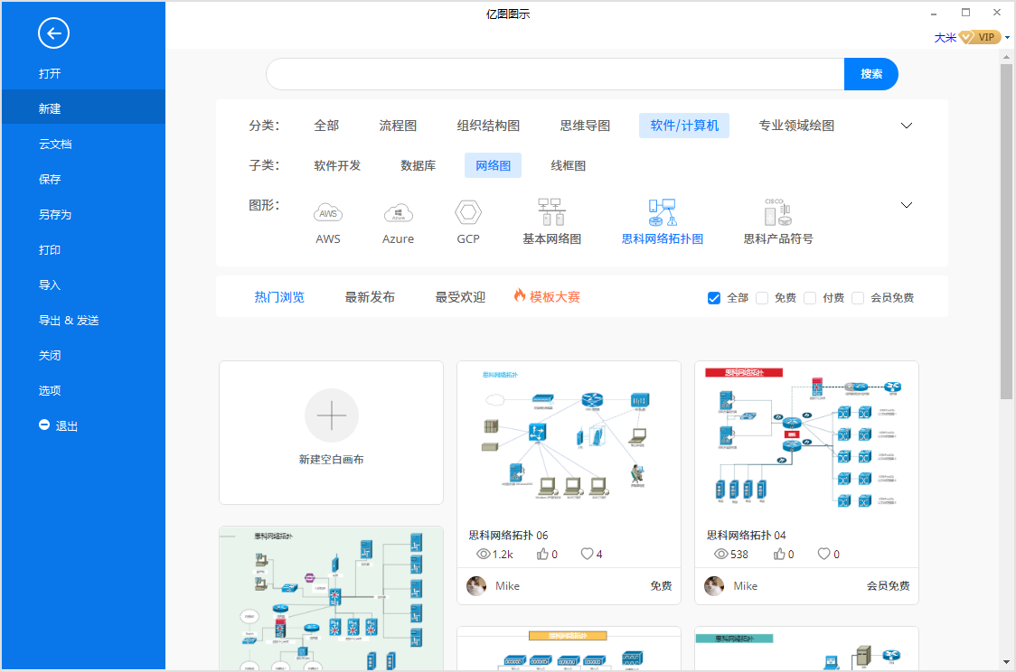Click the back arrow icon
1016x672 pixels.
[53, 34]
